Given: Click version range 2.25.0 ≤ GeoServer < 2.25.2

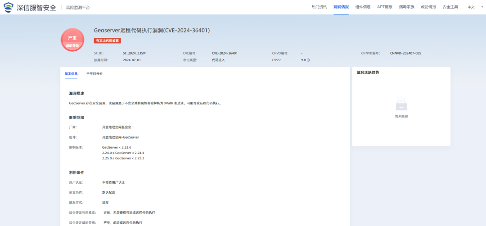Looking at the screenshot, I should [123, 158].
